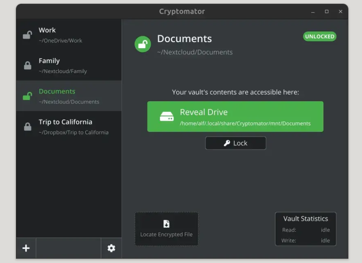Click the ~/OneDrive/Work path text
The height and width of the screenshot is (263, 362).
click(x=61, y=41)
